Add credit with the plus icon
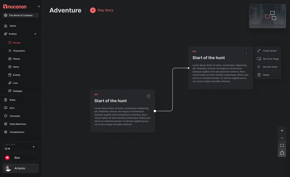 [x=34, y=147]
